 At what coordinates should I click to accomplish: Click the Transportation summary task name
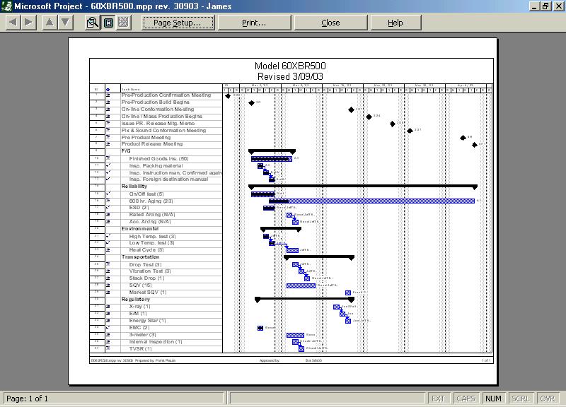click(140, 257)
